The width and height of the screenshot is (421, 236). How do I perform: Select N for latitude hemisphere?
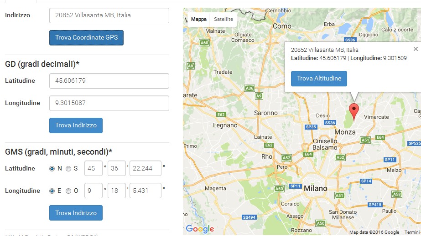[52, 169]
